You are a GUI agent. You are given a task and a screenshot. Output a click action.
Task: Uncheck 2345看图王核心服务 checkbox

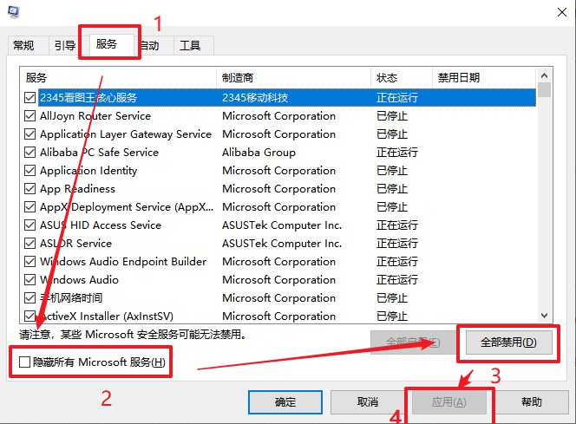29,97
